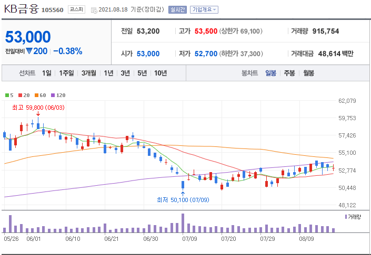Click the 62,079 price axis label

(x=347, y=101)
